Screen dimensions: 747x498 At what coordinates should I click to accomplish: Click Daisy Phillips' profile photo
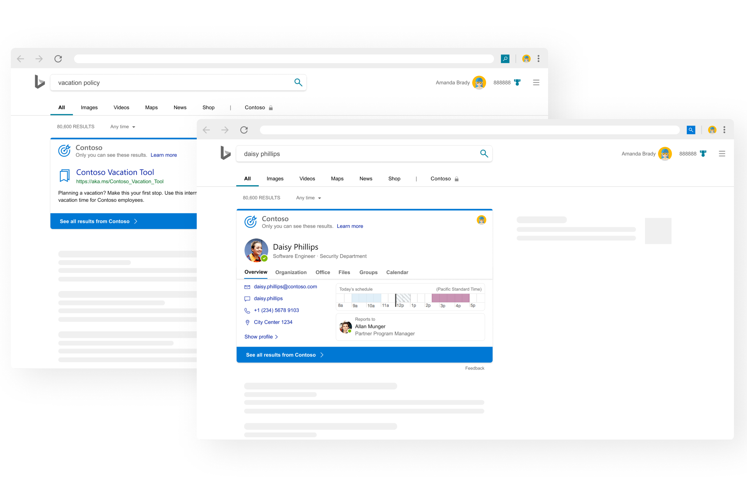256,250
